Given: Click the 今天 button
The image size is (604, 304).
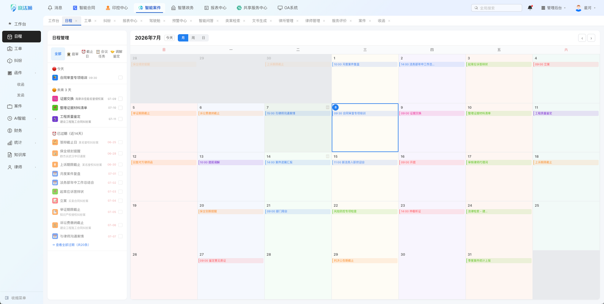Looking at the screenshot, I should [169, 38].
